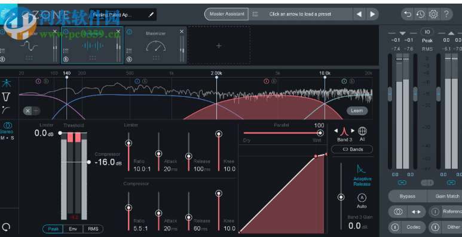Open the Settings gear icon
The width and height of the screenshot is (462, 237).
pos(433,14)
